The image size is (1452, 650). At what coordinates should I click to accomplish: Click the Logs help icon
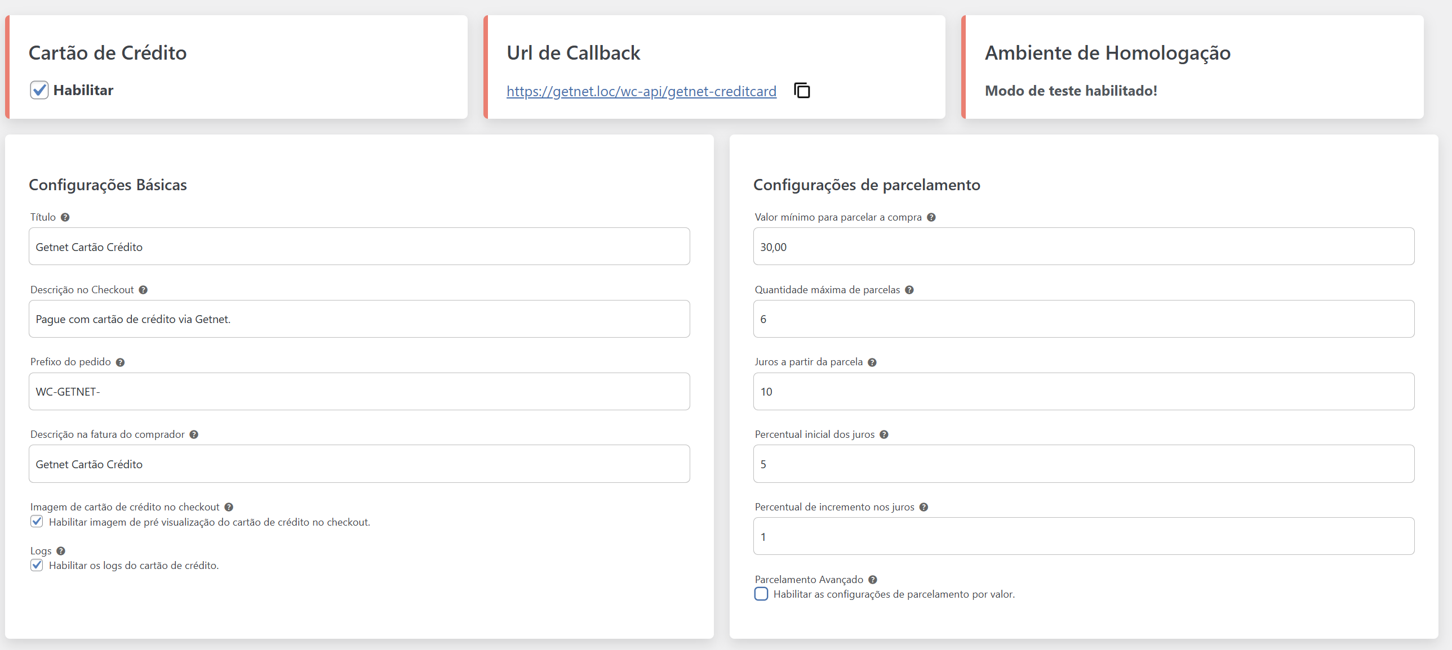(61, 551)
